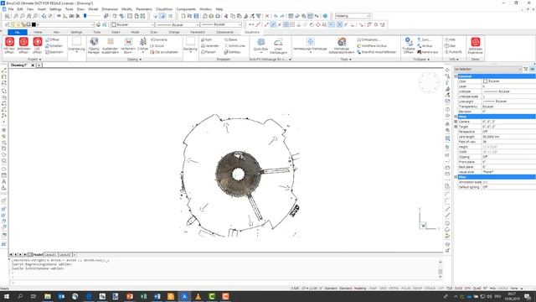
Task: Open the No Selection dropdown in Properties panel
Action: [x=487, y=69]
